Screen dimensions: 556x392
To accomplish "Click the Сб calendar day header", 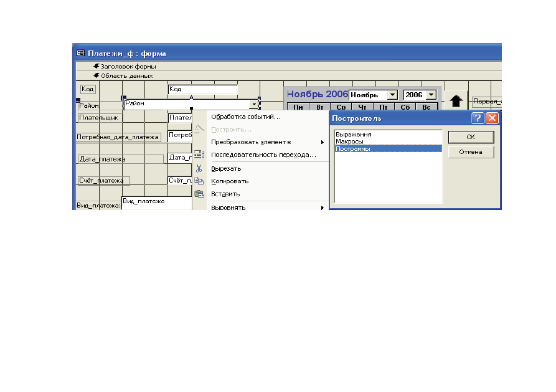I will click(405, 107).
